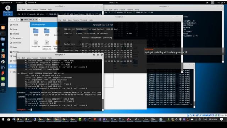Screen dimensions: 227x128
Task: Click volume icon in Kali top bar
Action: pos(218,2)
